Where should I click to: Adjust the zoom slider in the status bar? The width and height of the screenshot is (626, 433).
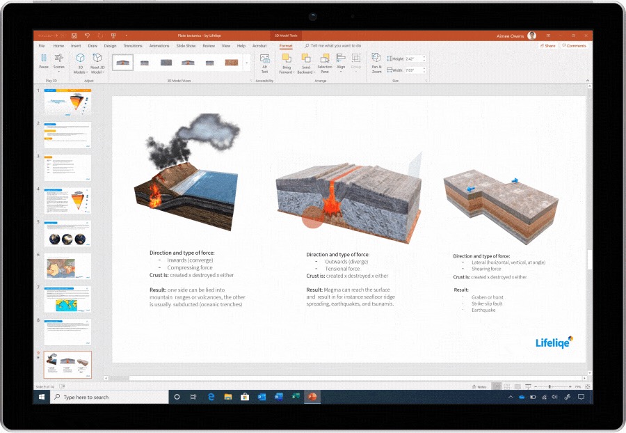point(549,386)
